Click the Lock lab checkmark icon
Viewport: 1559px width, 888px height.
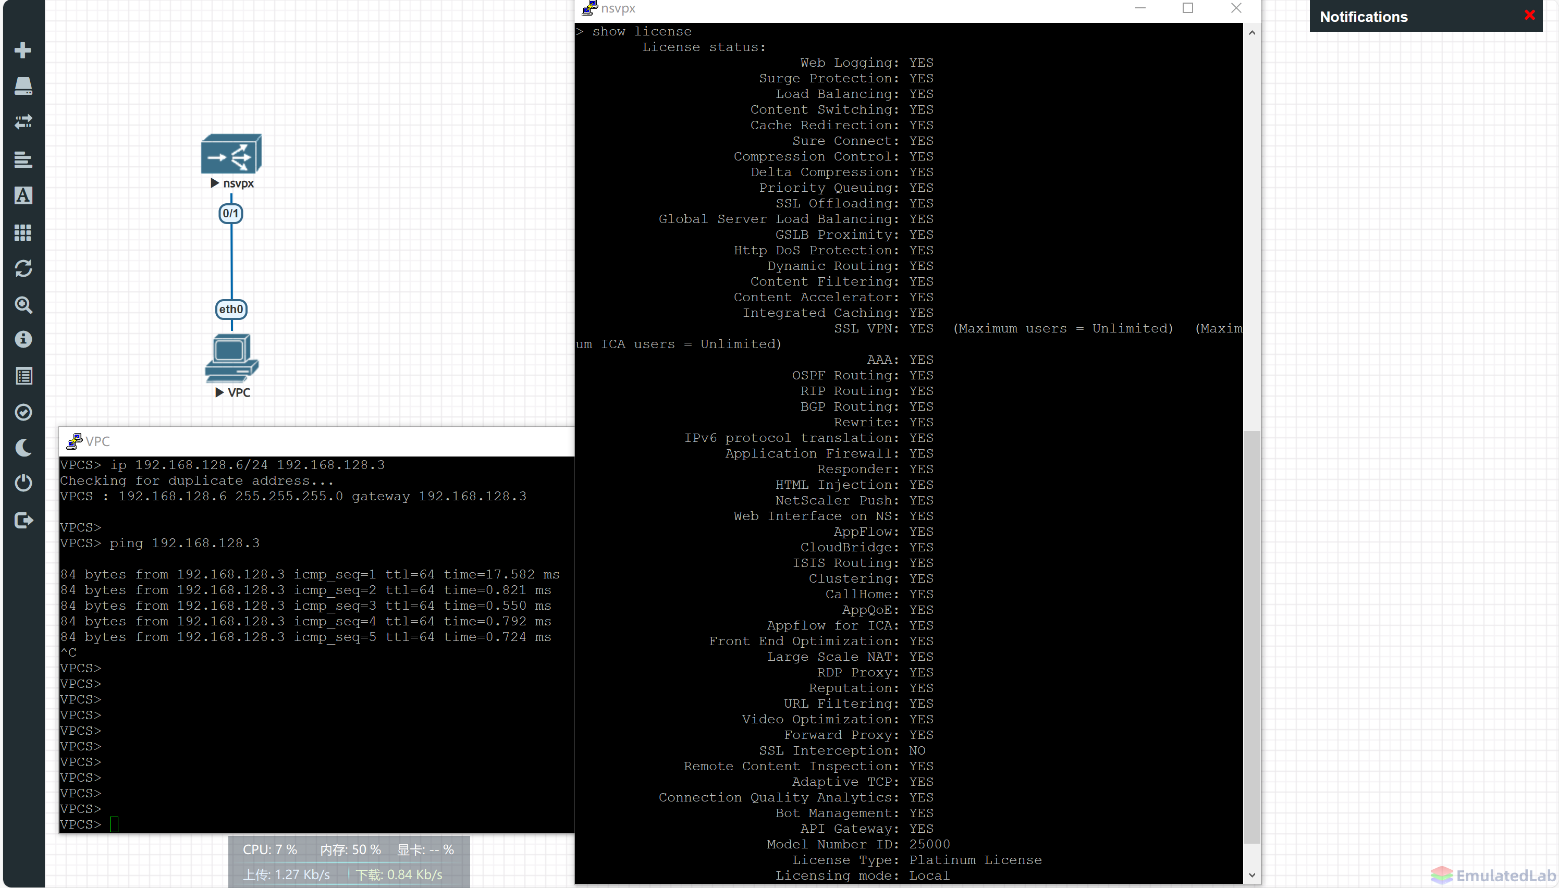click(x=23, y=412)
